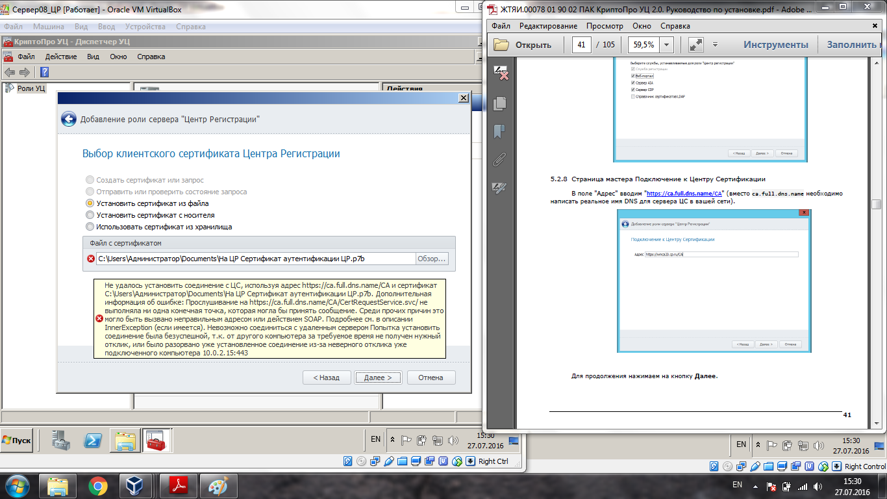This screenshot has height=499, width=887.
Task: Open the Окно menu in Adobe Reader
Action: coord(642,26)
